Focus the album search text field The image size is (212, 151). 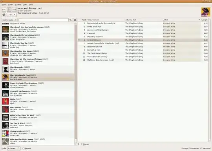[43, 20]
